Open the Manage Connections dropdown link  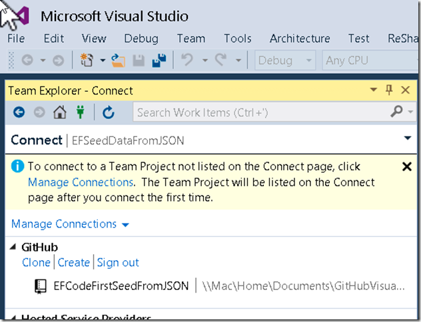pyautogui.click(x=70, y=224)
